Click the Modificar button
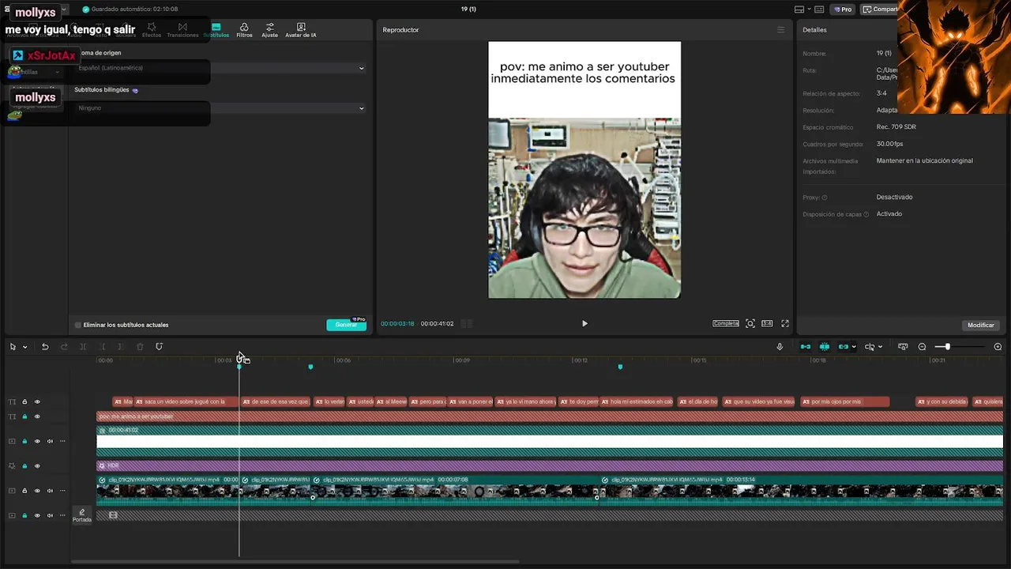The height and width of the screenshot is (569, 1011). [x=981, y=325]
